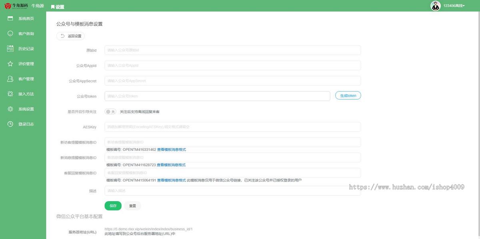Click the 牛角源 text in header
This screenshot has width=480, height=239.
pos(38,6)
